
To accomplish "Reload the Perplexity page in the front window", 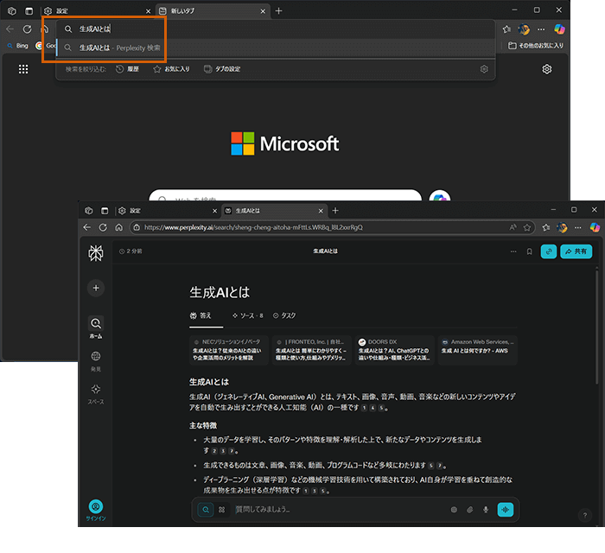I will pos(103,227).
